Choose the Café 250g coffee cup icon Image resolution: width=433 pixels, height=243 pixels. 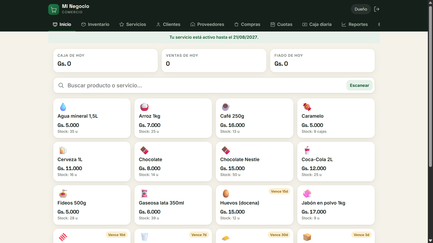[226, 107]
